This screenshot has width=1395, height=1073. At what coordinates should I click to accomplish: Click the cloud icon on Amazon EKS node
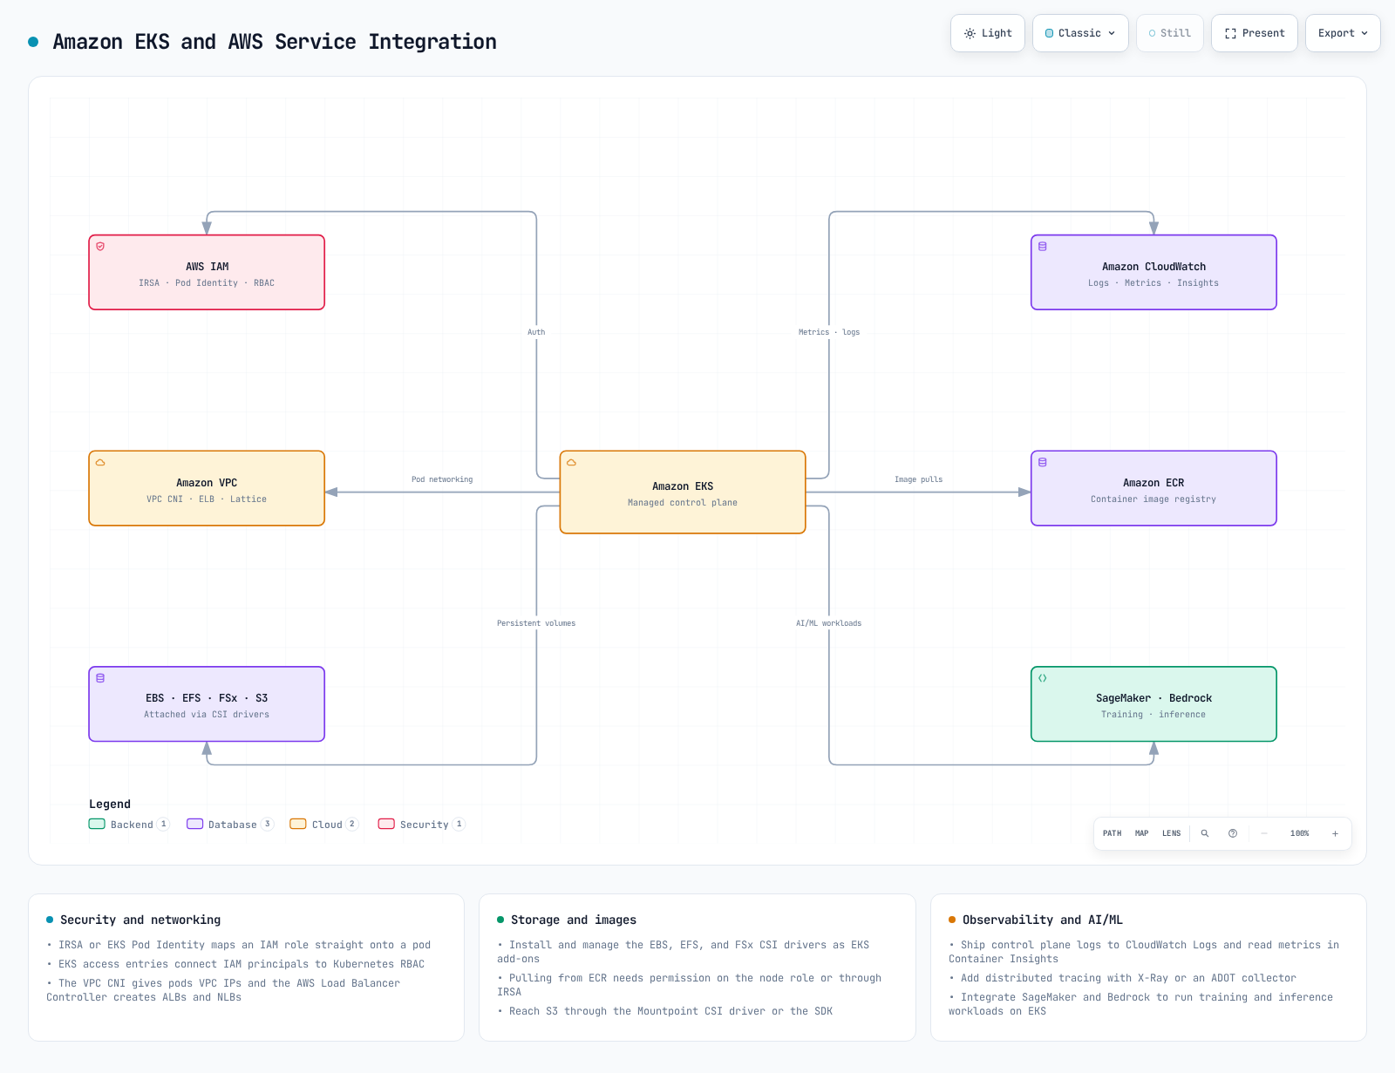pyautogui.click(x=571, y=463)
